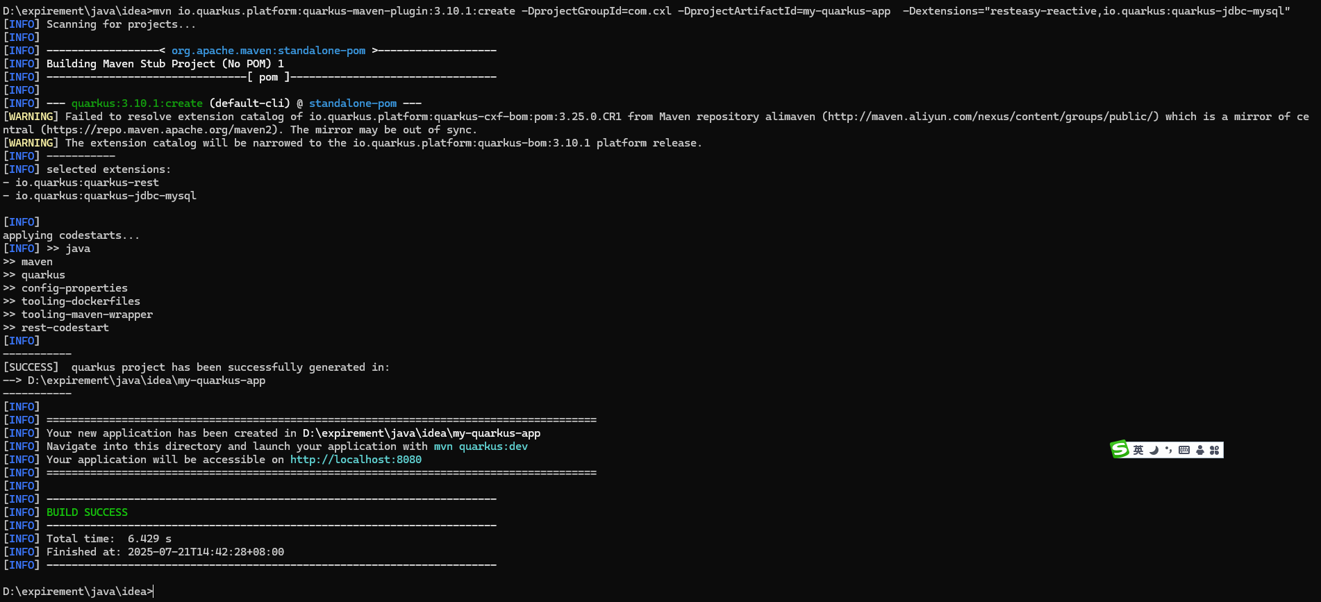Click the '>> maven' codestart line
Viewport: 1321px width, 602px height.
[28, 262]
